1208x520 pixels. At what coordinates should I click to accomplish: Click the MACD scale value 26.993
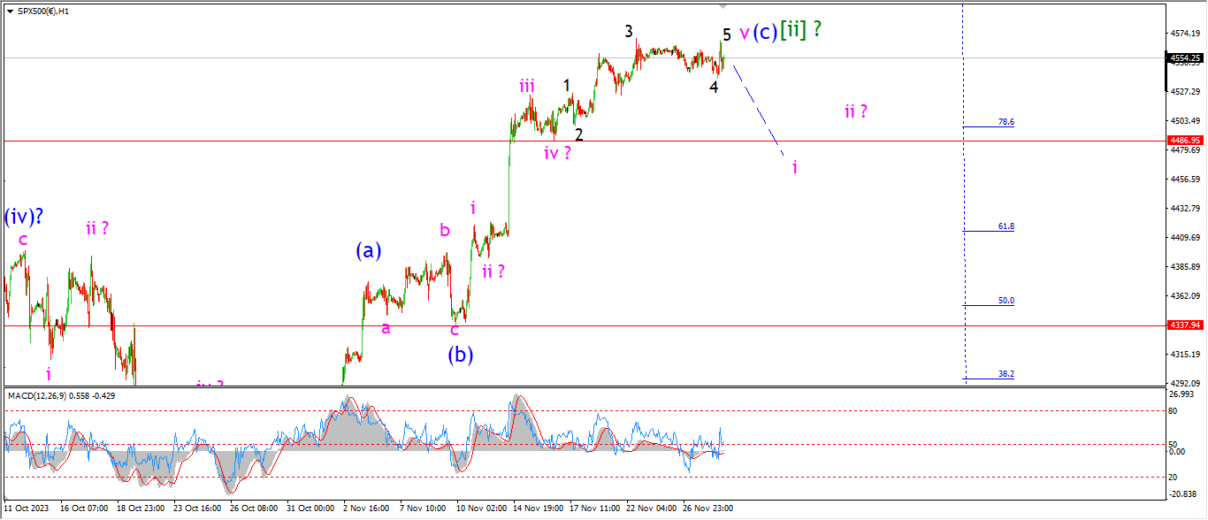1183,394
